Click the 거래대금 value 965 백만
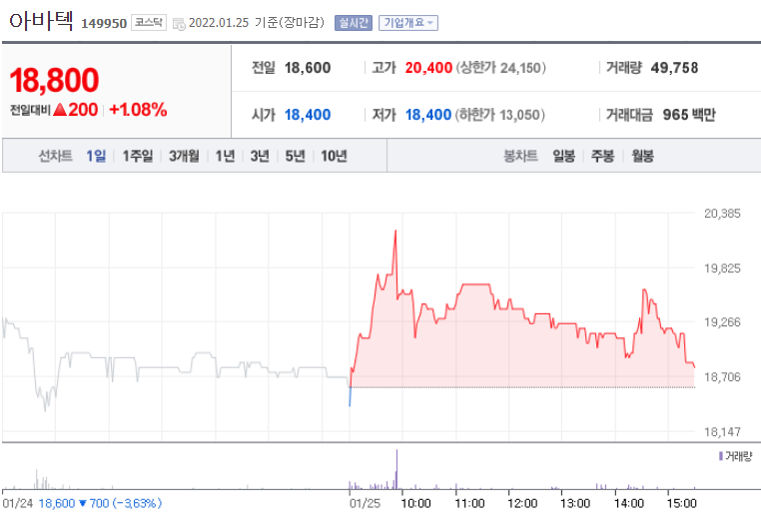The image size is (761, 528). [689, 115]
